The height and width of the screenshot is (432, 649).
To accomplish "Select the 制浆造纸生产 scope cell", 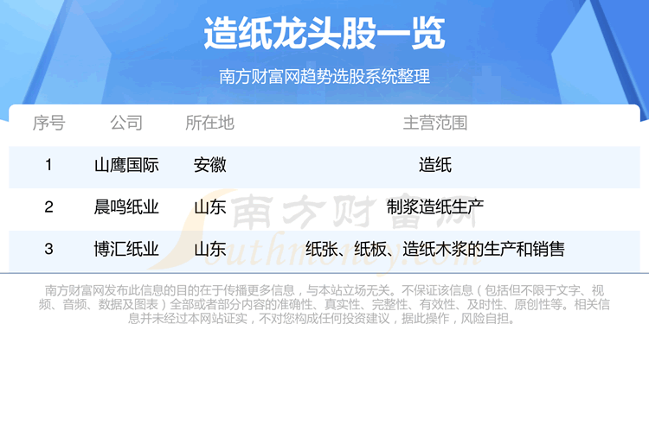I will click(434, 206).
